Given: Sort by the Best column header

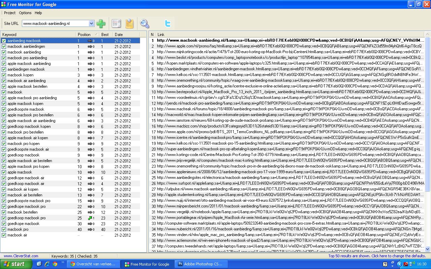Looking at the screenshot, I should pos(106,34).
